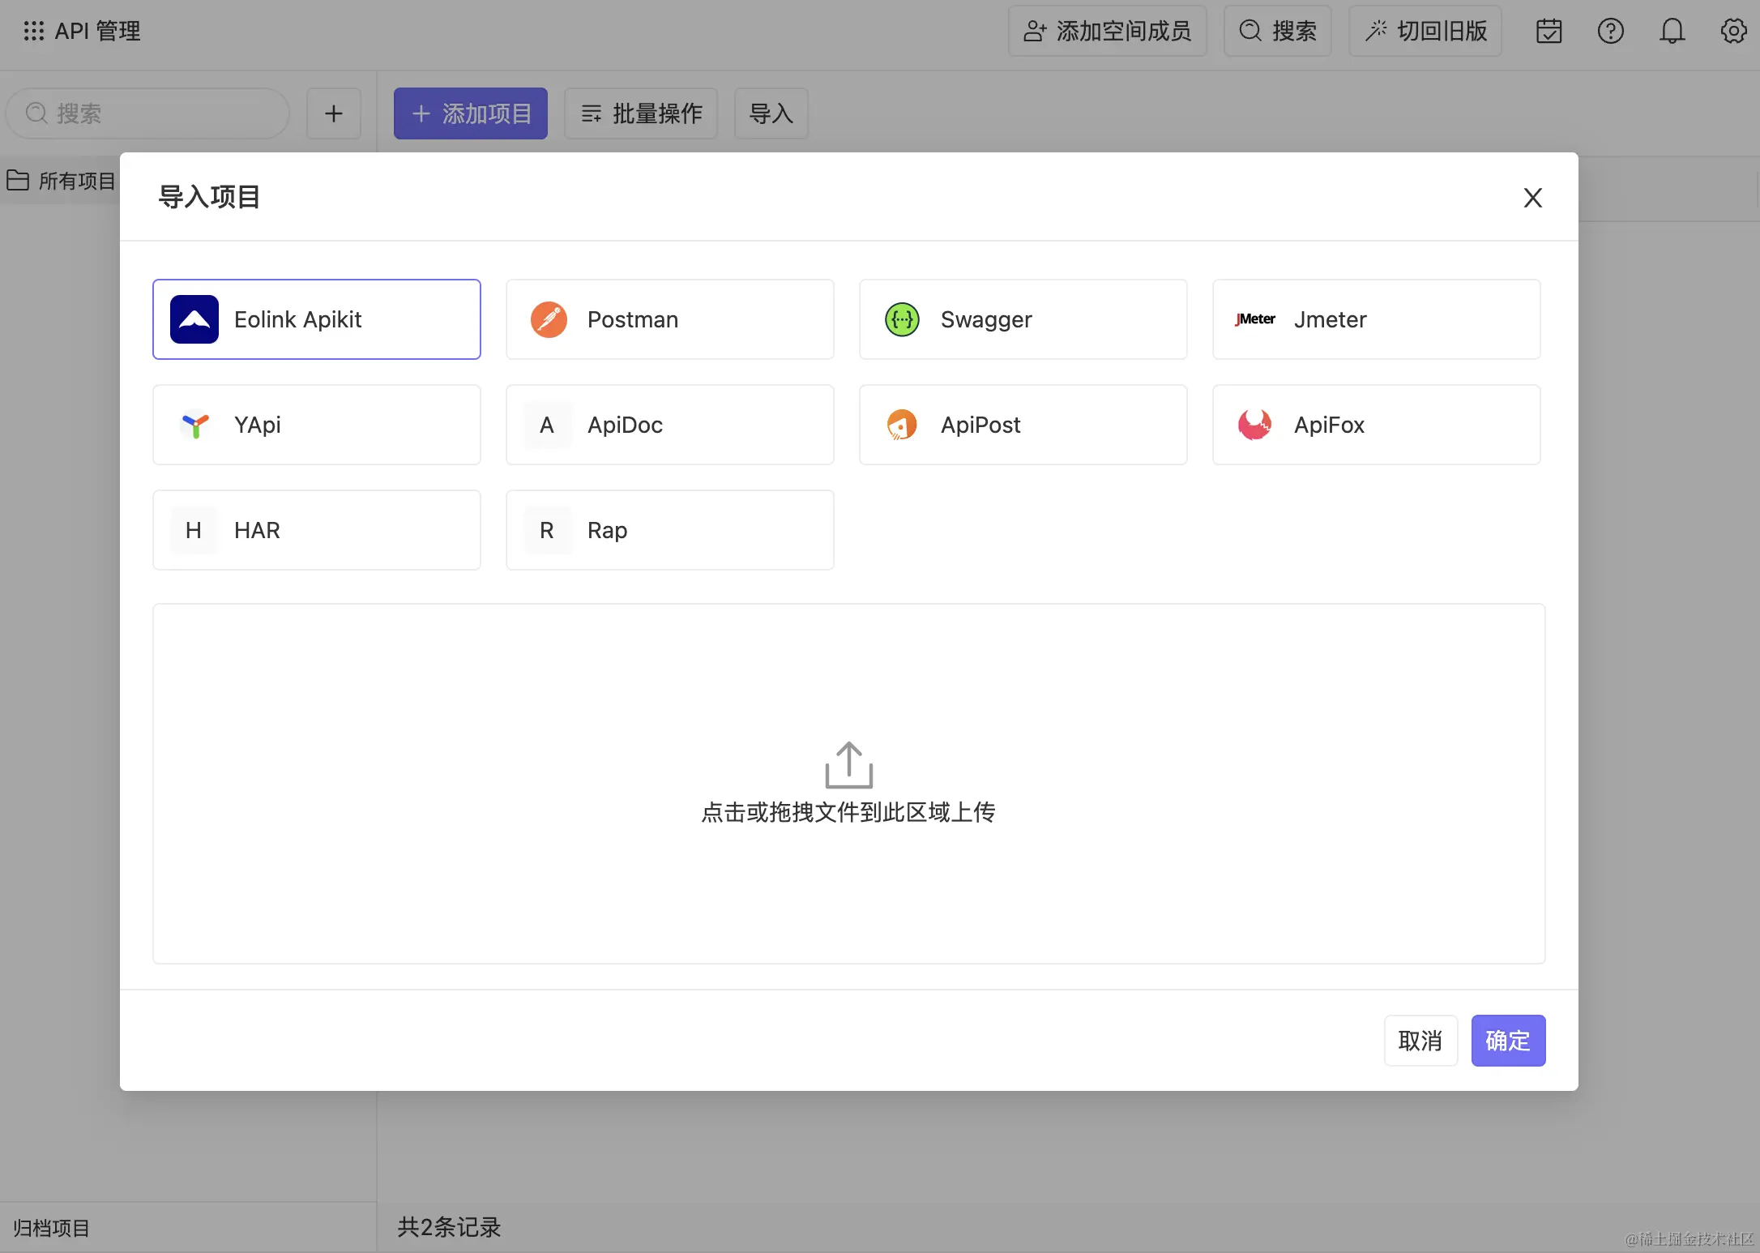Select YApi as import source
The width and height of the screenshot is (1760, 1253).
(316, 425)
